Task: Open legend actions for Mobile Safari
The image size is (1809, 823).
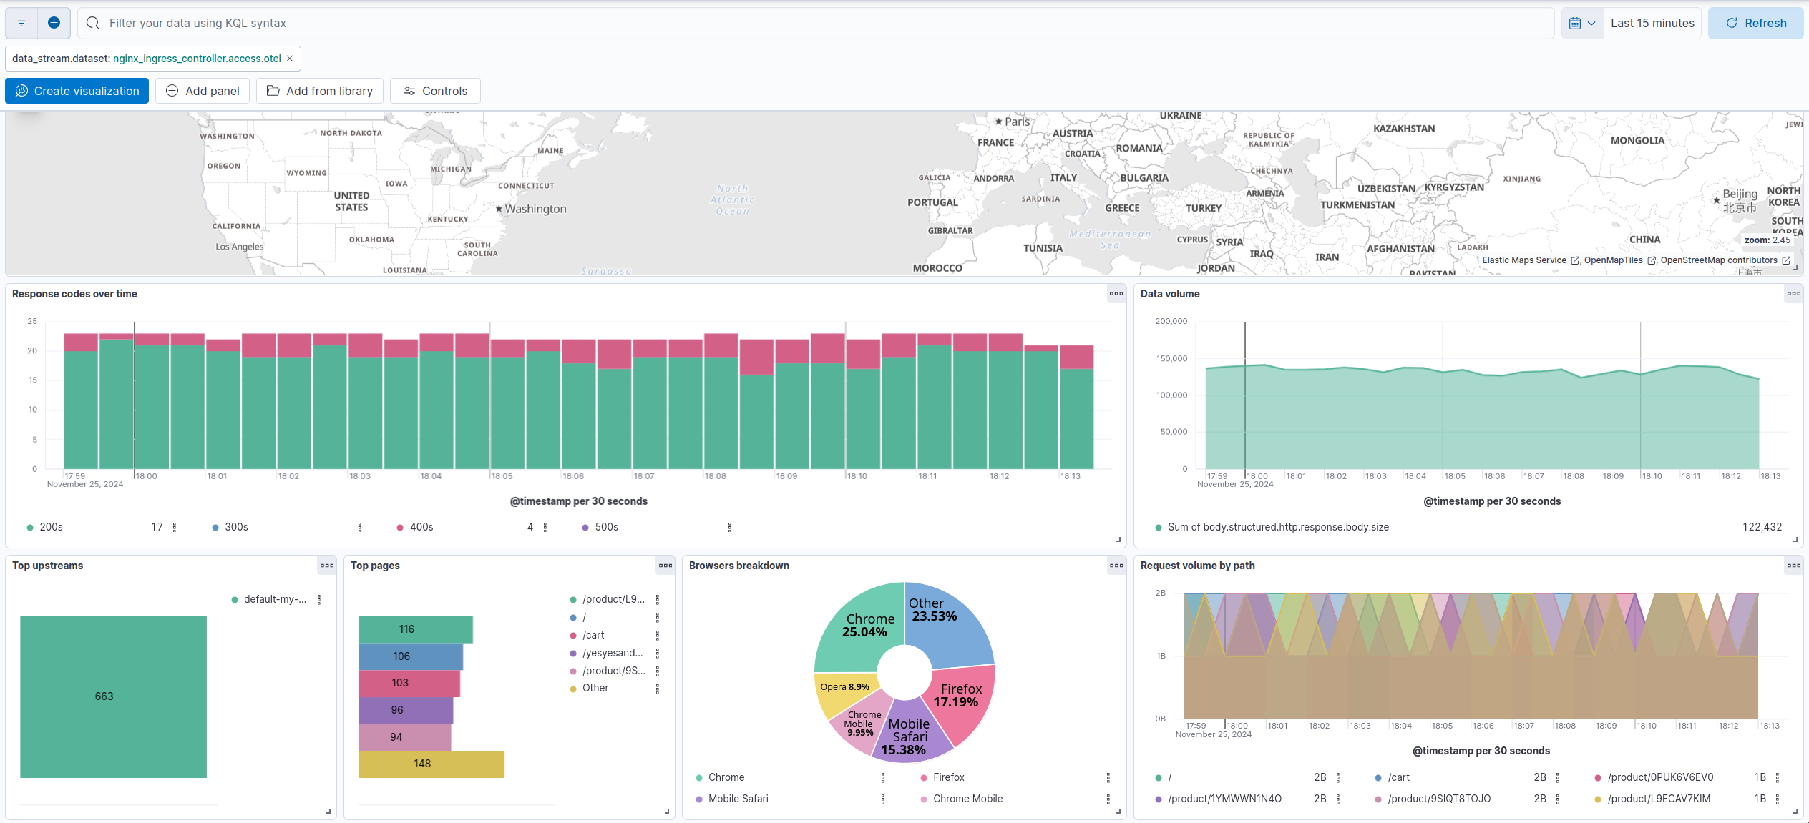Action: coord(883,799)
